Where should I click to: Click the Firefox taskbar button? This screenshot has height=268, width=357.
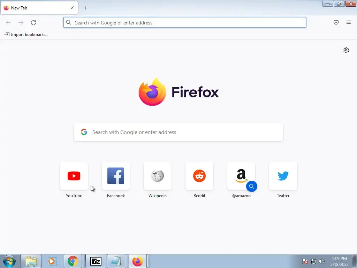coord(138,261)
